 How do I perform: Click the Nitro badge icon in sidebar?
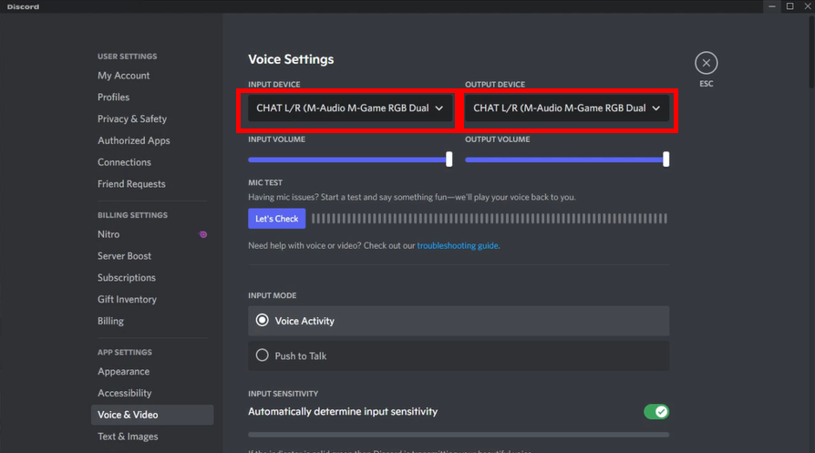[x=203, y=234]
